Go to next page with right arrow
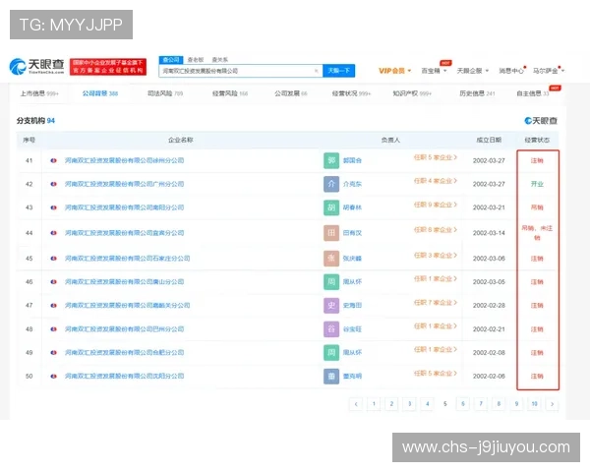This screenshot has height=472, width=590. (552, 404)
